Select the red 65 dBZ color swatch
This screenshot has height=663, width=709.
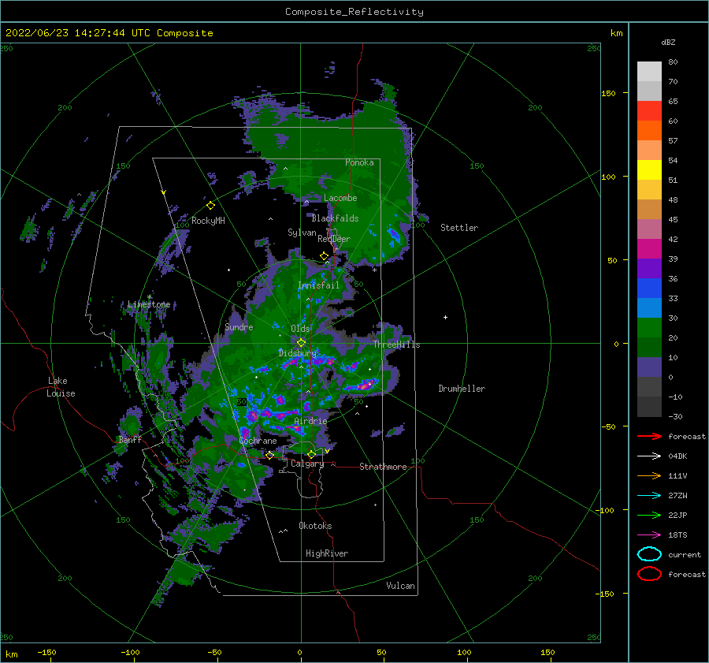tap(649, 110)
